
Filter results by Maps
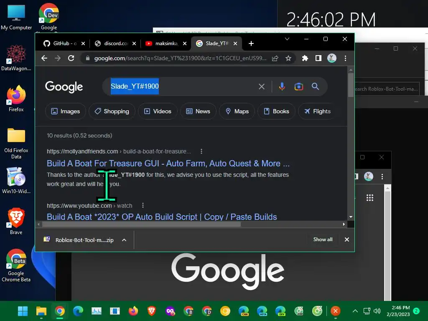(237, 111)
